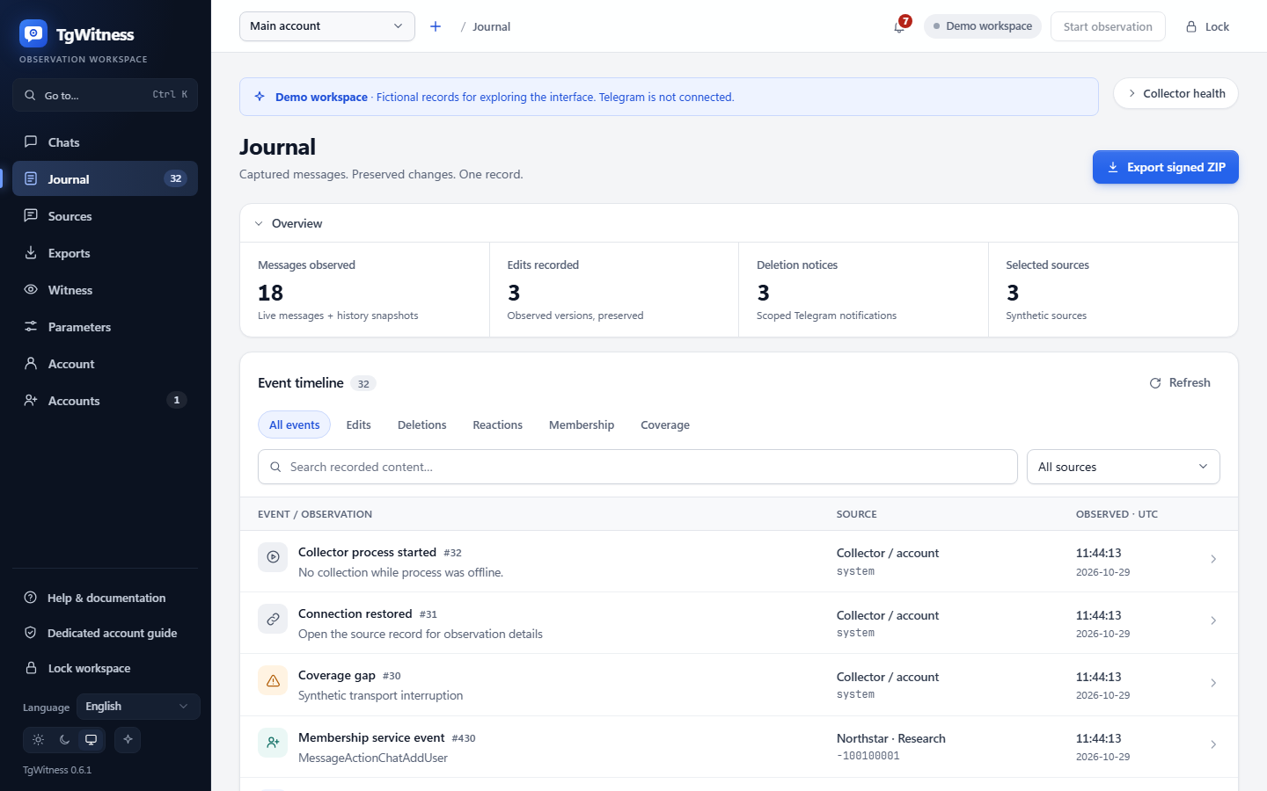Open Accounts in the sidebar

[x=105, y=400]
